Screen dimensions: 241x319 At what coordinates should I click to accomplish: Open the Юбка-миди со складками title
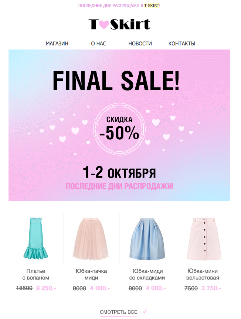147,274
